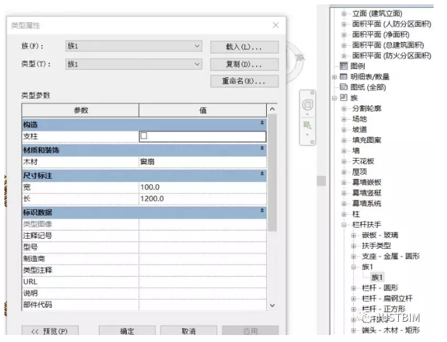Click the 宽 value 100.0 field
Viewport: 447px width, 342px height.
[203, 187]
